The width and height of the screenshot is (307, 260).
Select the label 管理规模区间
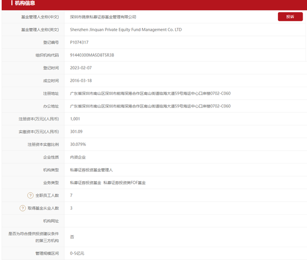(x=47, y=253)
